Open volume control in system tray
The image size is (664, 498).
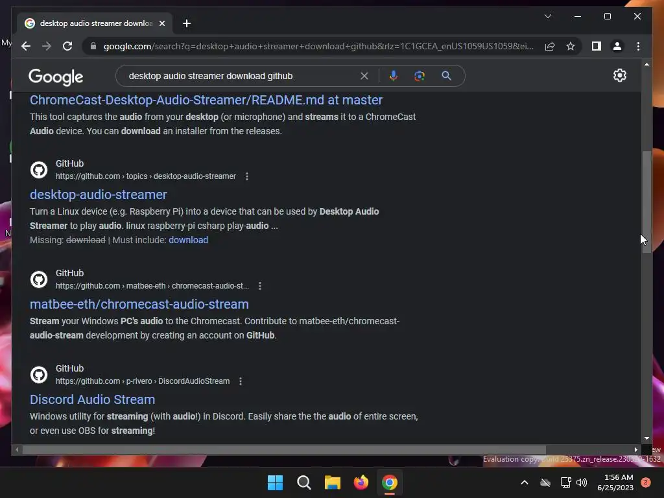pyautogui.click(x=582, y=482)
